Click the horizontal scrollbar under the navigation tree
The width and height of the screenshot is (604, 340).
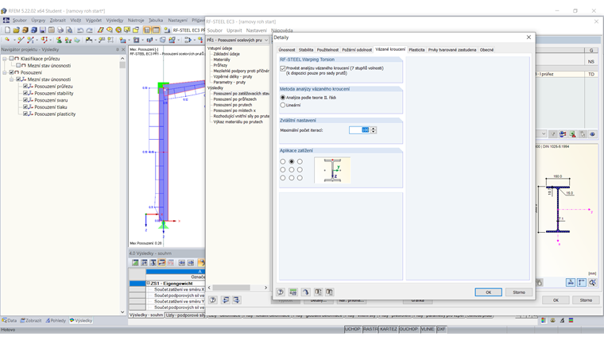[x=238, y=288]
